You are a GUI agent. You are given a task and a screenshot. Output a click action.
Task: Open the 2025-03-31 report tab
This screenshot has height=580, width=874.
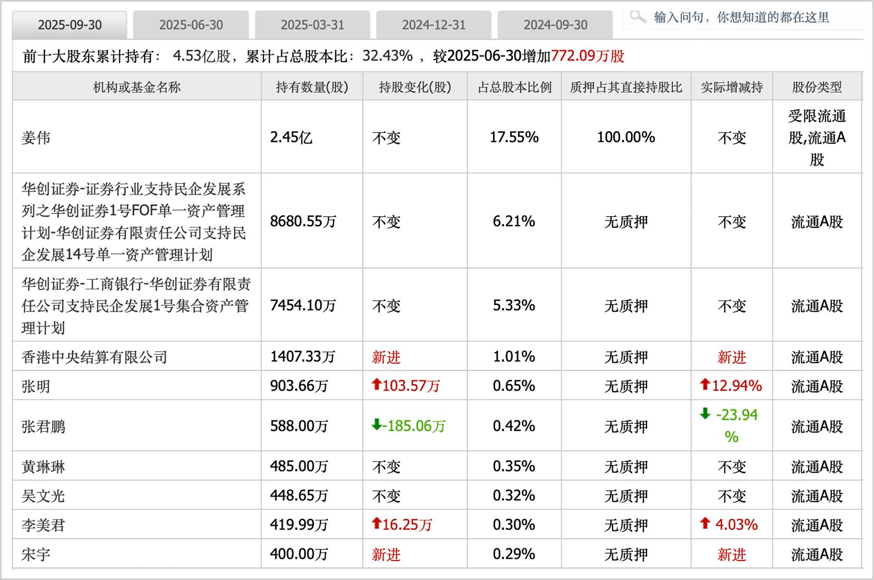pos(312,25)
